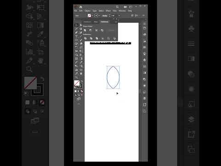Open the Stroke panel from right dock
This screenshot has width=221, height=166.
[x=145, y=66]
